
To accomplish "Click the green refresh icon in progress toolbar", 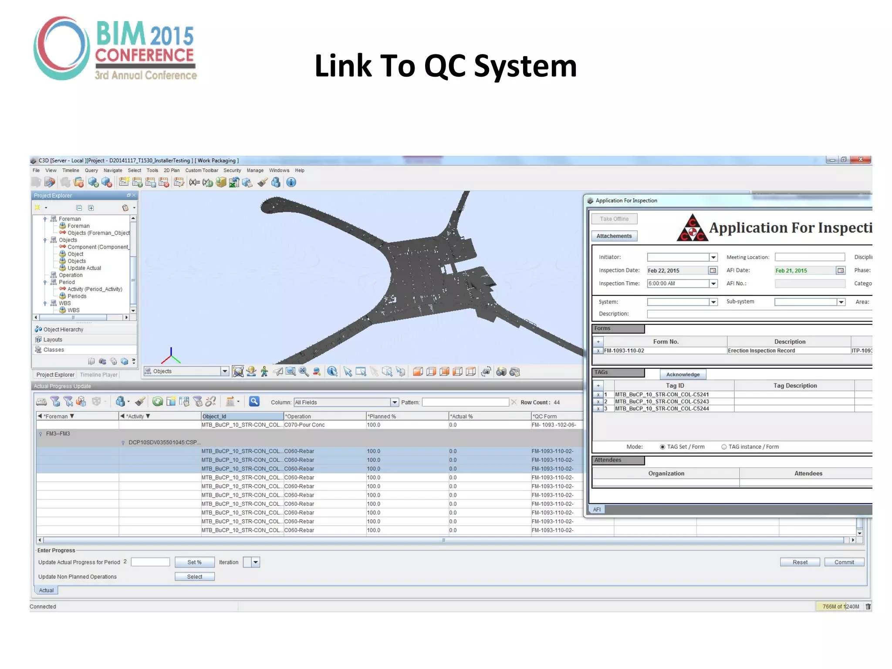I will pyautogui.click(x=158, y=402).
